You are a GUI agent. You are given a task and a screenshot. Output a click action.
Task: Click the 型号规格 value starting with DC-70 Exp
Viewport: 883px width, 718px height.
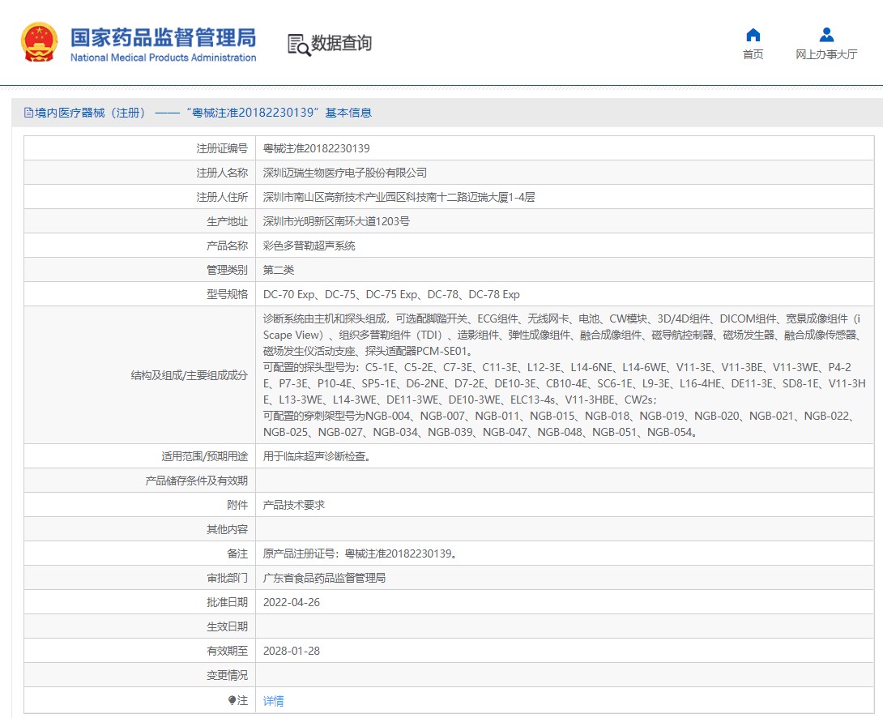click(391, 294)
